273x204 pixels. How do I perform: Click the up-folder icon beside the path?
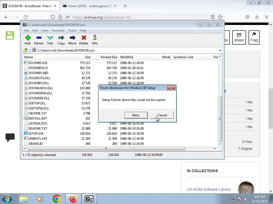[x=26, y=50]
